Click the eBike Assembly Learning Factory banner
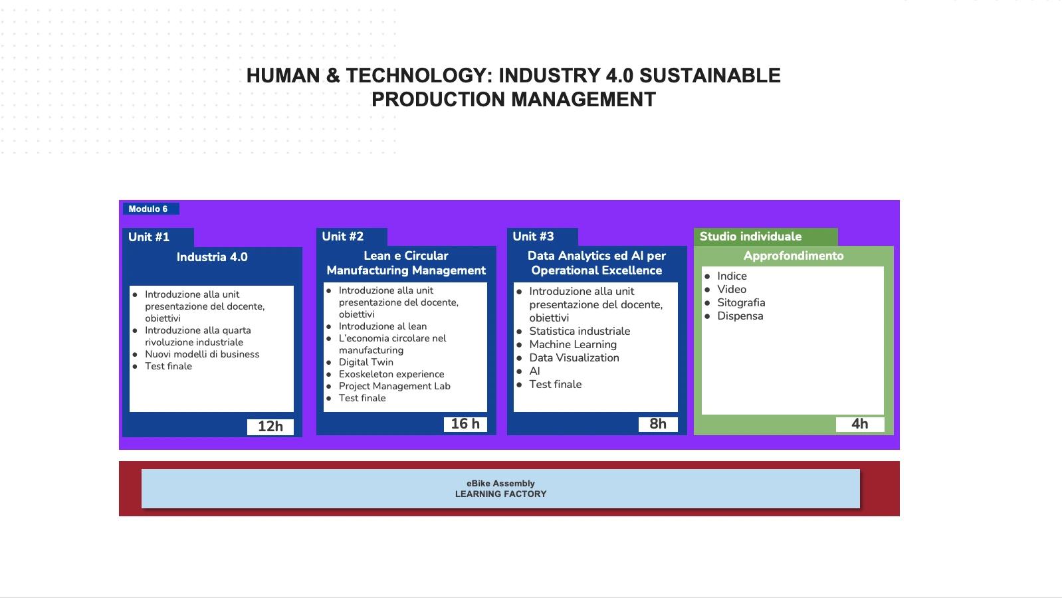The image size is (1062, 598). coord(500,489)
